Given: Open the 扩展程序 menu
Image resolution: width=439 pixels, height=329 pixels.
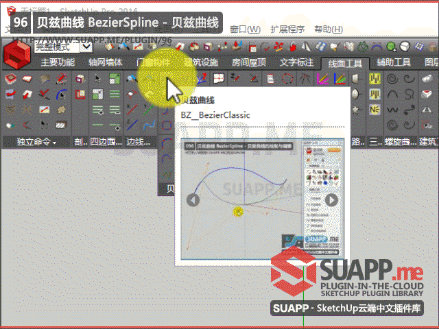Looking at the screenshot, I should coord(287,29).
